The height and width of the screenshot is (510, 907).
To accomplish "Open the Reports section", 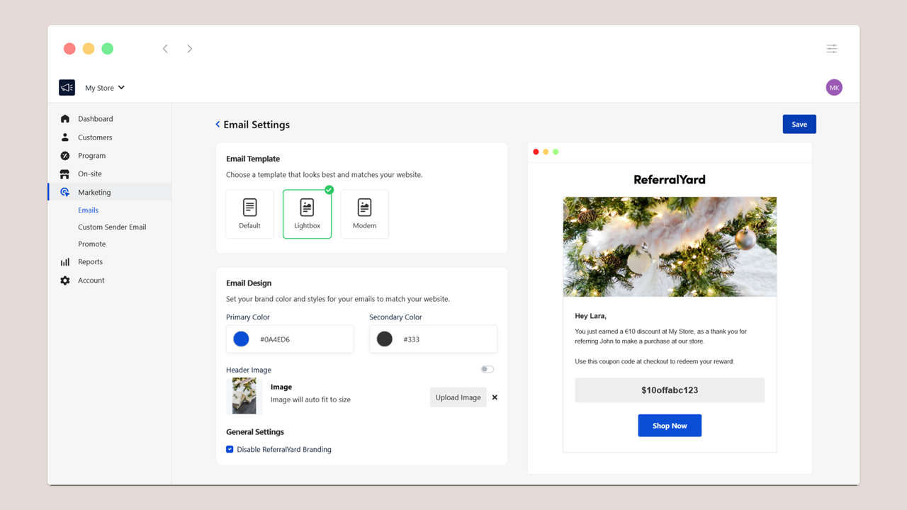I will 90,261.
